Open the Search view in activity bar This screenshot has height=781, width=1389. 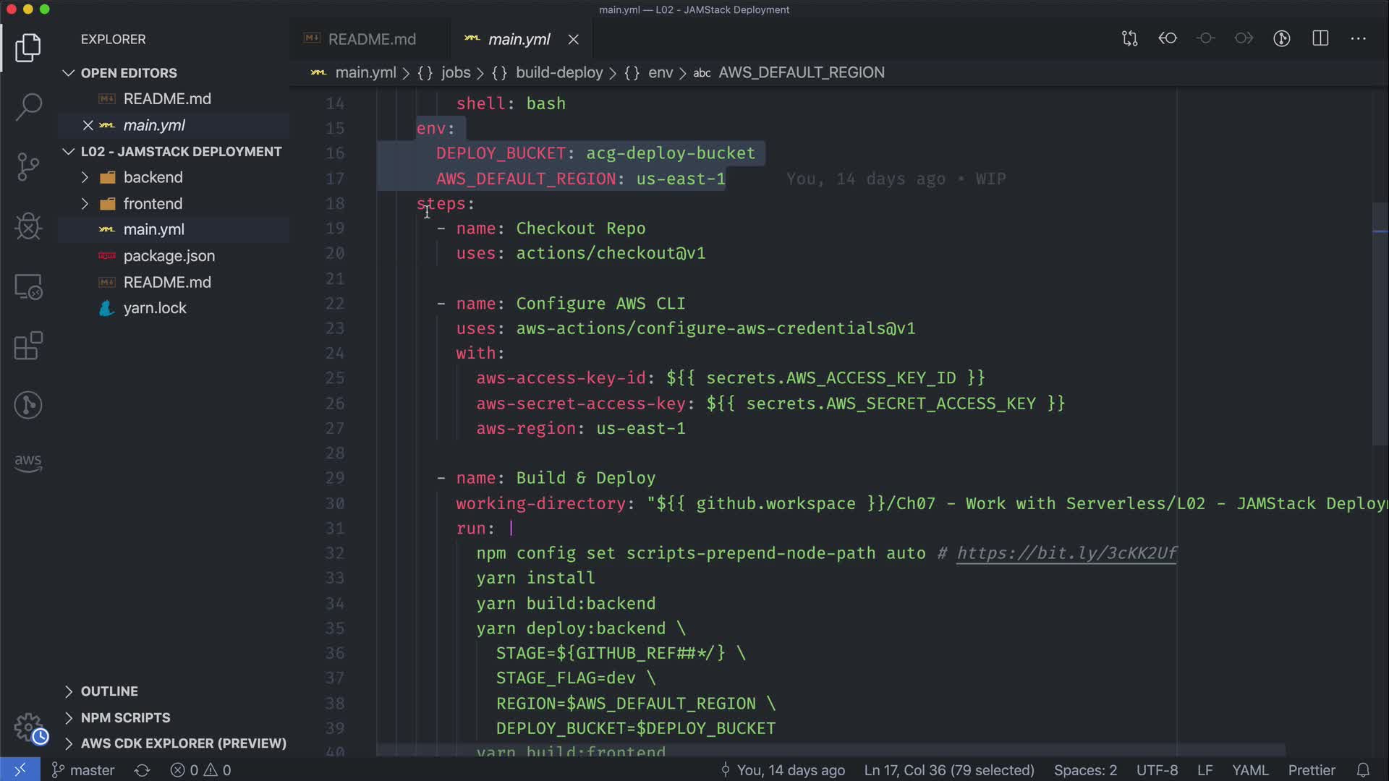(28, 107)
